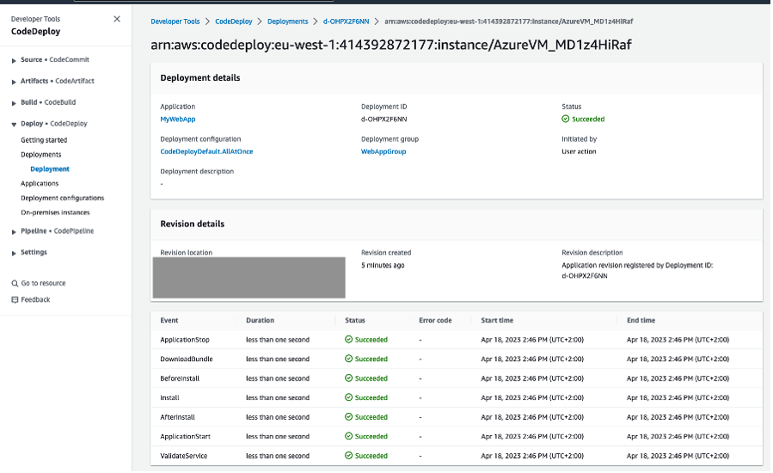Click AfterInstall succeeded check icon
Screen dimensions: 773x473
[348, 417]
